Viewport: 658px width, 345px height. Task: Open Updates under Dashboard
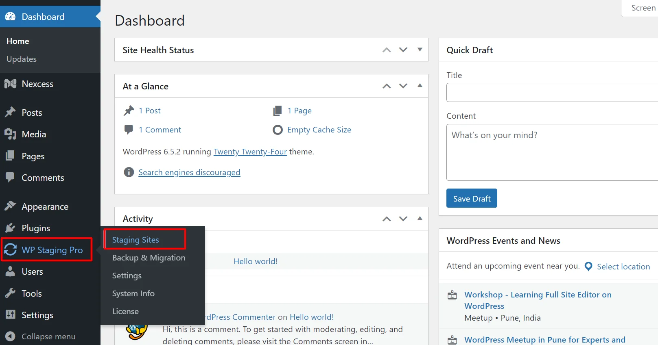pos(22,59)
